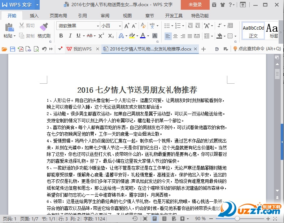
Task: Click the skin shirt icon in title bar
Action: point(223,5)
